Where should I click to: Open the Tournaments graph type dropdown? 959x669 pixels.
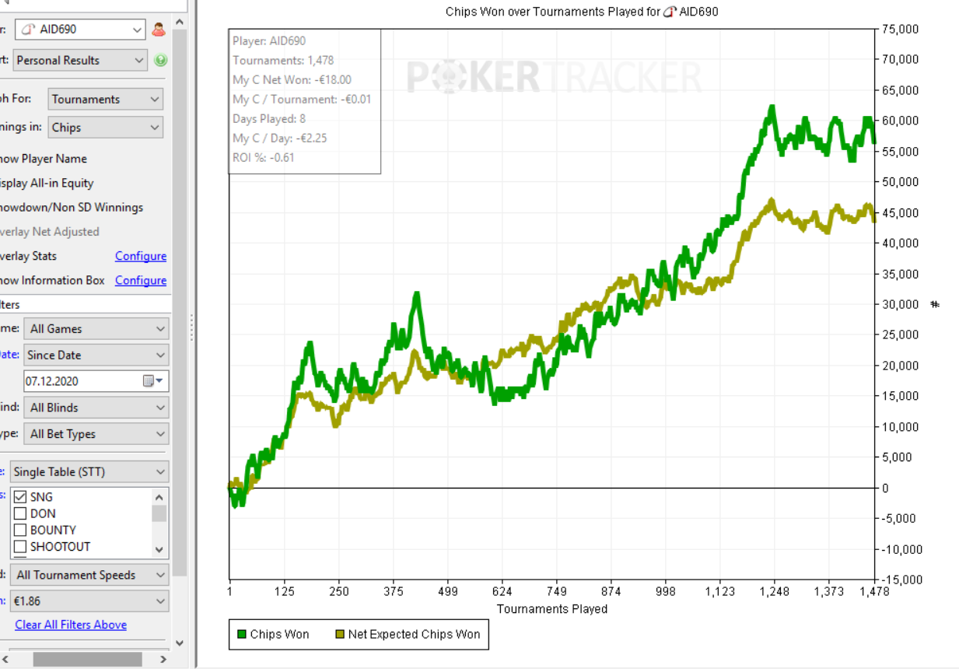(x=105, y=100)
